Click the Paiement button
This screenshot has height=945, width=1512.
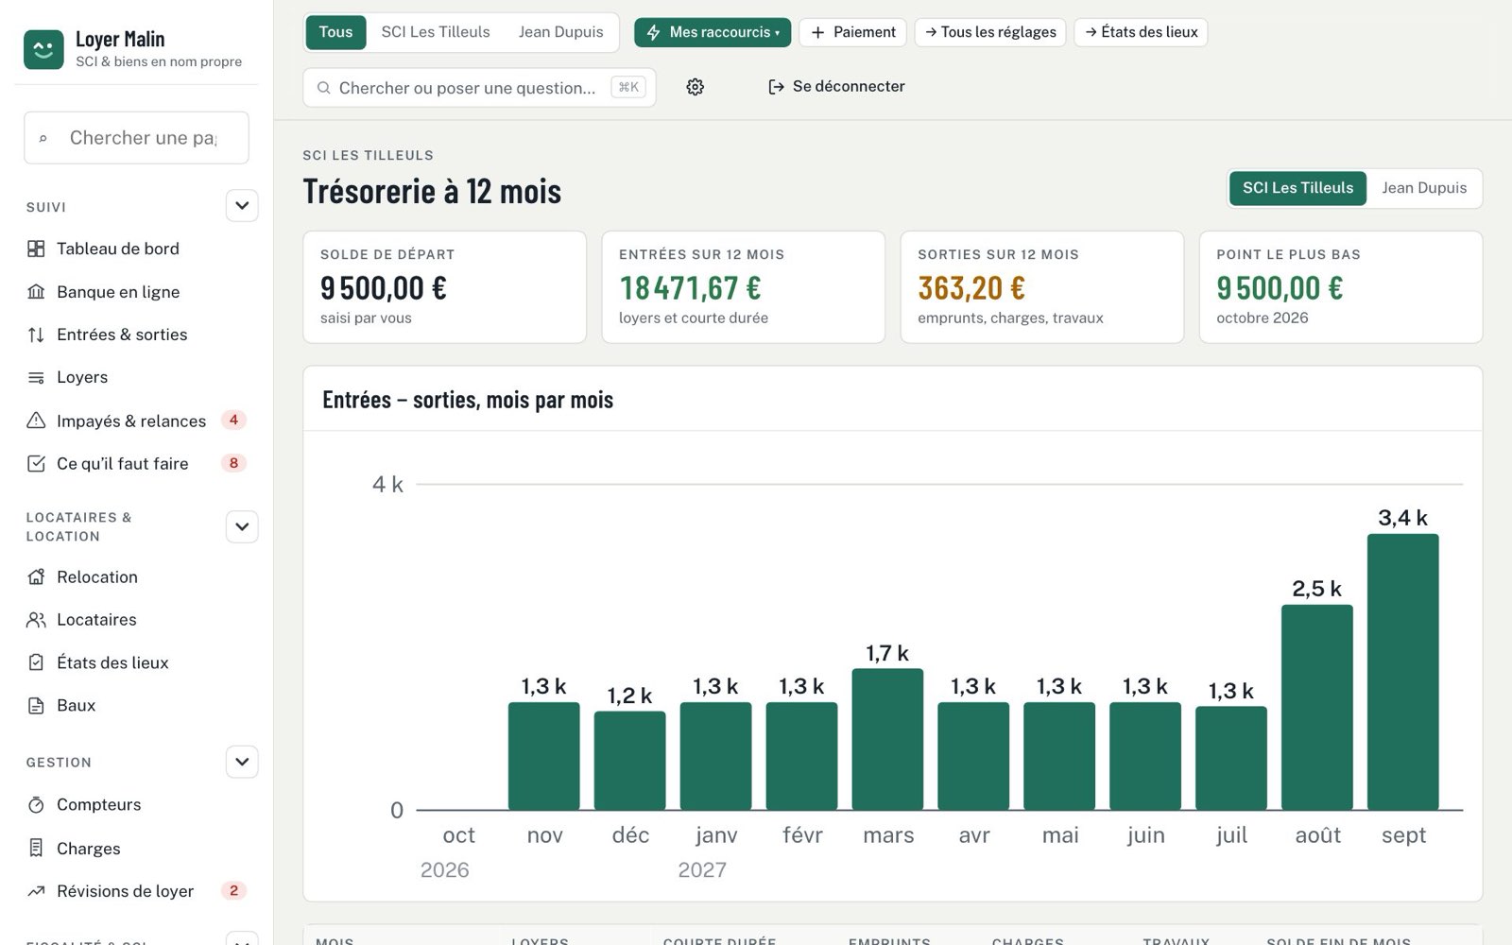click(853, 32)
